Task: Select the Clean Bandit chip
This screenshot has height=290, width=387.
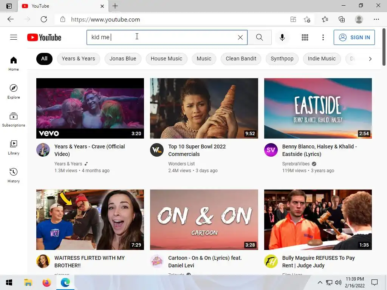Action: (x=241, y=59)
